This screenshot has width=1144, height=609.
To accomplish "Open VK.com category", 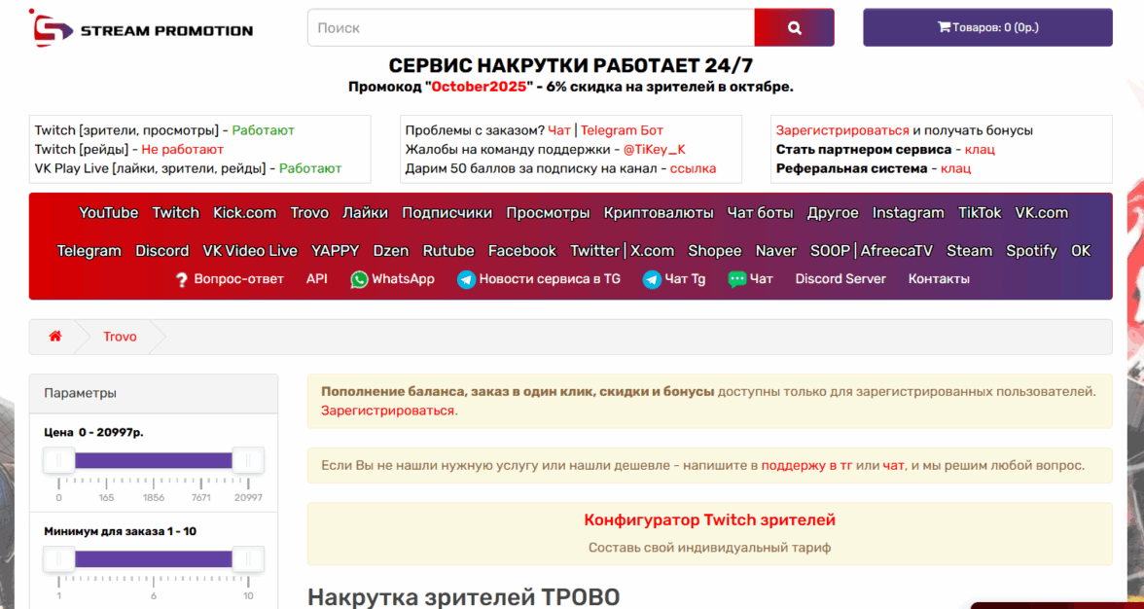I will tap(1042, 213).
